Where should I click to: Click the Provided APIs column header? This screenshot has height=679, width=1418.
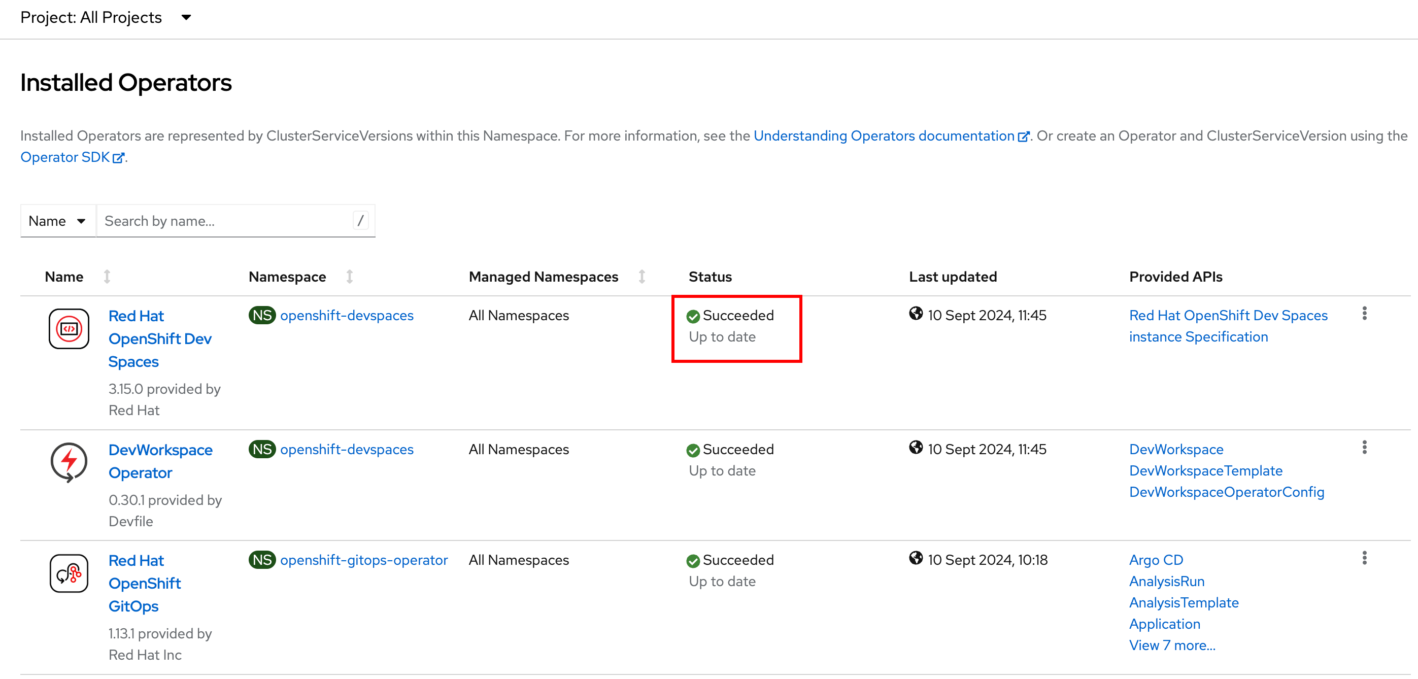[x=1175, y=277]
